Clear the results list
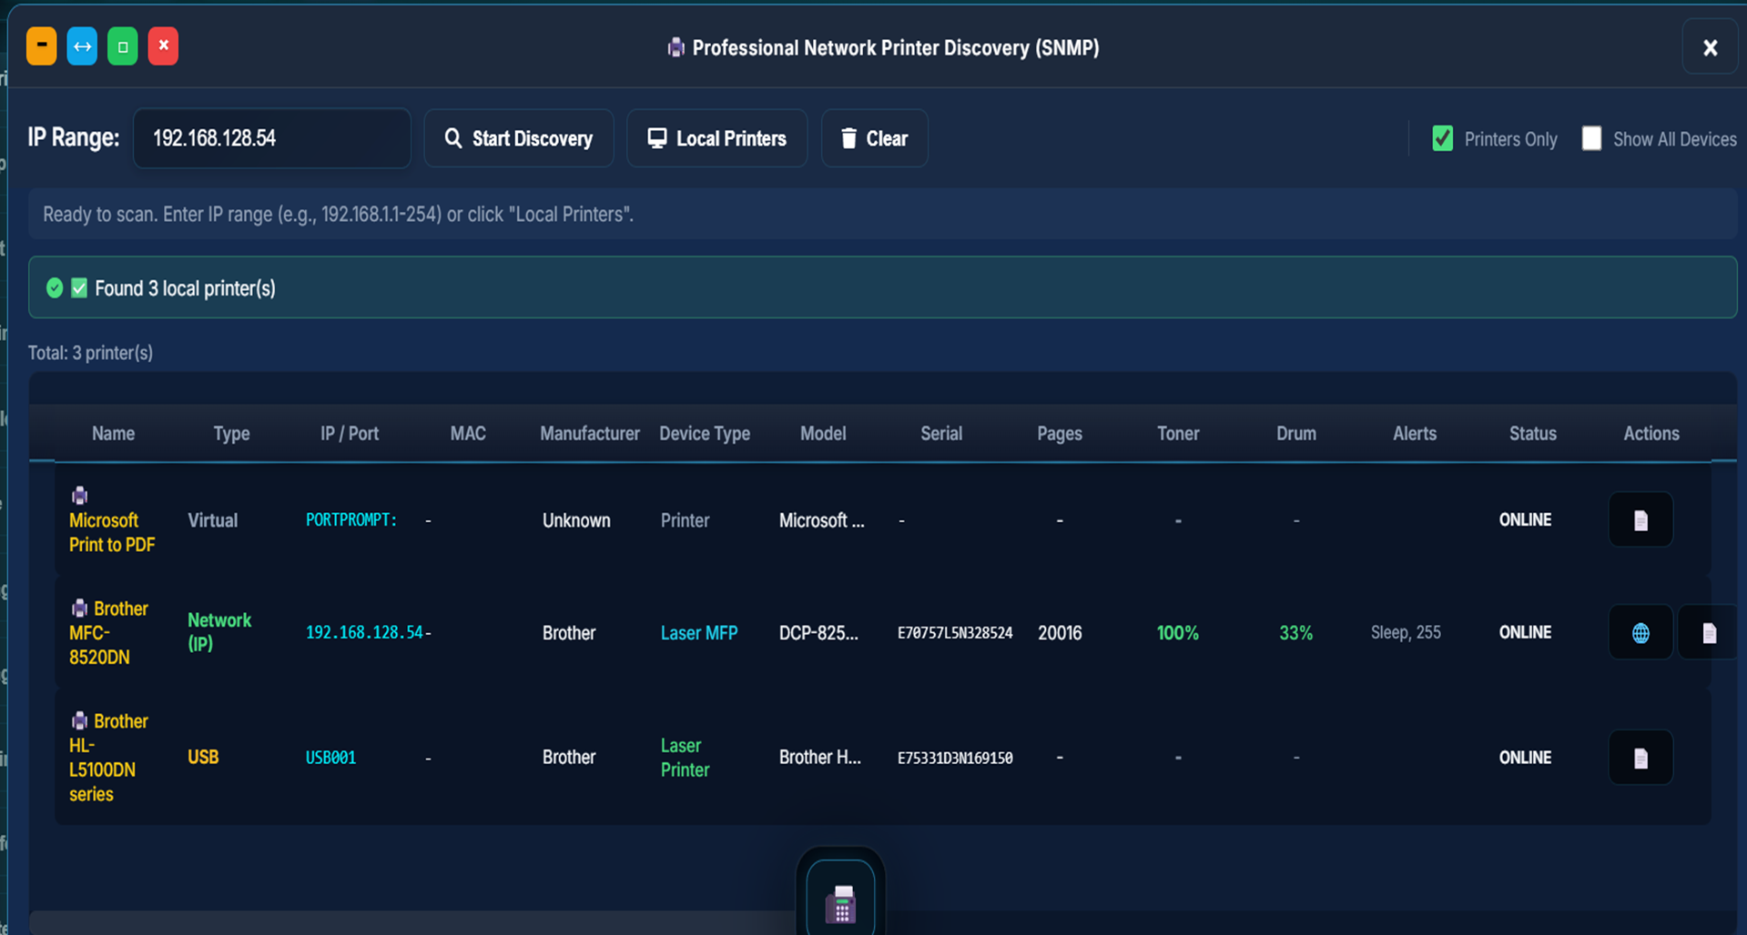Screen dimensions: 1747x935 (x=874, y=138)
